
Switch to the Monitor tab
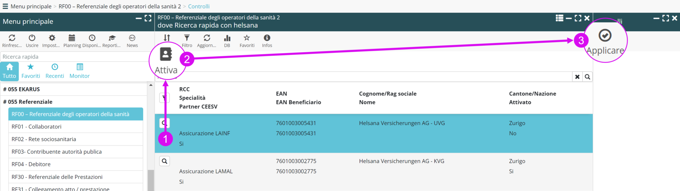click(x=80, y=71)
